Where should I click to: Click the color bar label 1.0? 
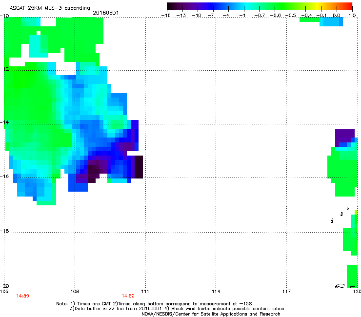pyautogui.click(x=352, y=16)
